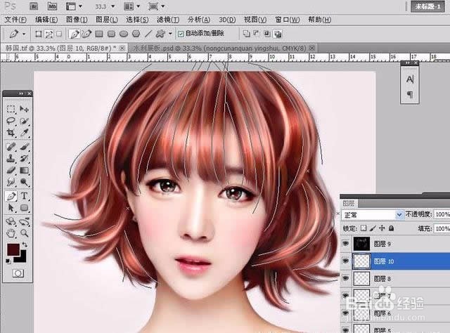Click the foreground color swatch
450x333 pixels.
13,249
